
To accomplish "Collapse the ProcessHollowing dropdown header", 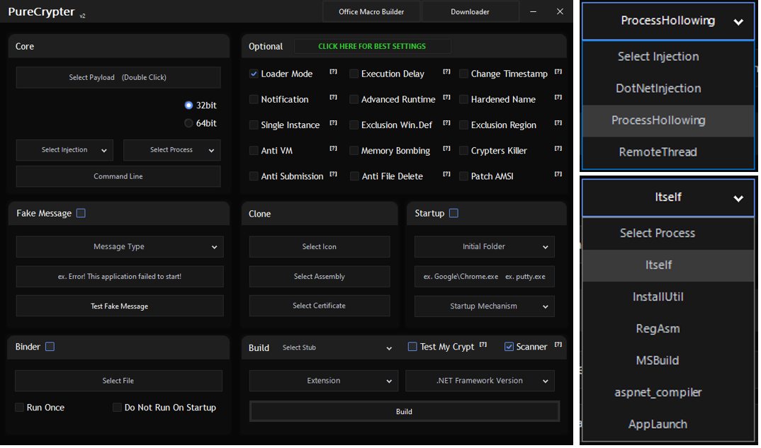I will (x=668, y=21).
